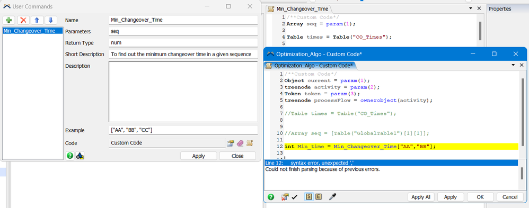Open tab list dropdown in Optimization_Algo window
Screen dimensions: 529x208
pos(513,65)
